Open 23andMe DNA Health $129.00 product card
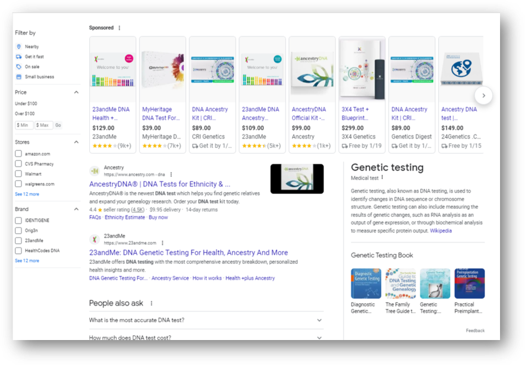525x365 pixels. click(x=112, y=95)
